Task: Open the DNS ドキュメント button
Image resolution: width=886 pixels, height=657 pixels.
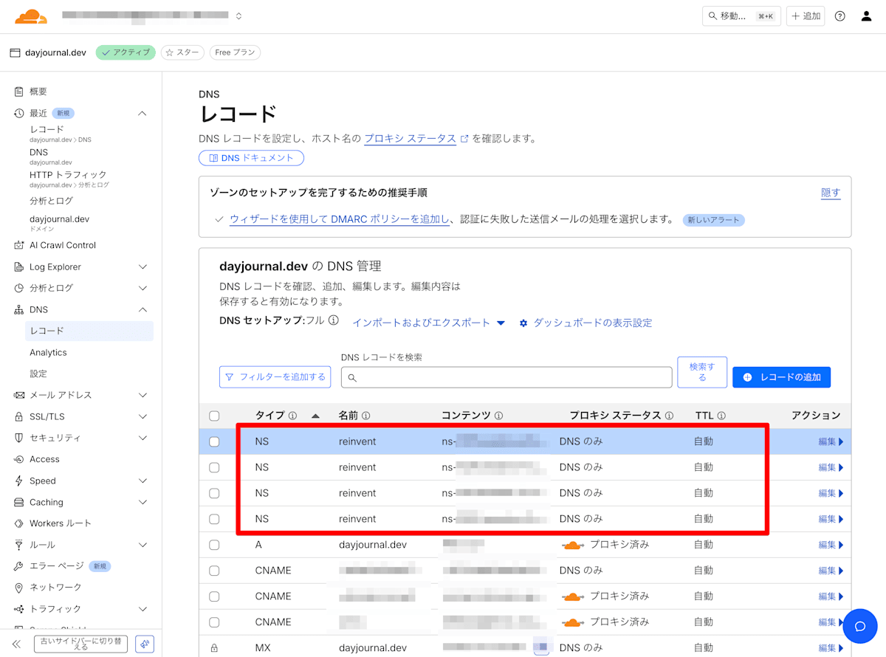Action: point(251,158)
